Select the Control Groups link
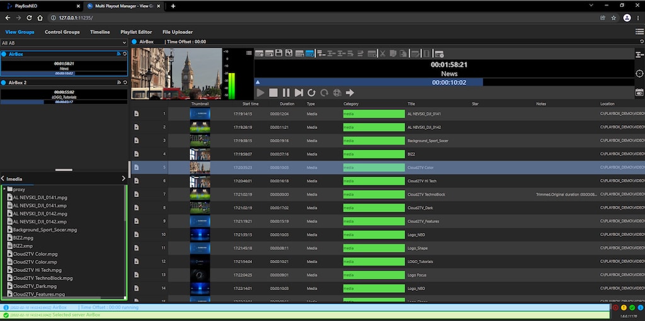 click(62, 32)
